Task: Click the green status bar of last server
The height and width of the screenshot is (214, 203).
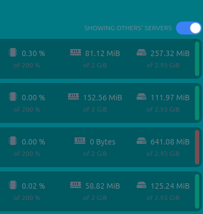Action: pyautogui.click(x=197, y=191)
